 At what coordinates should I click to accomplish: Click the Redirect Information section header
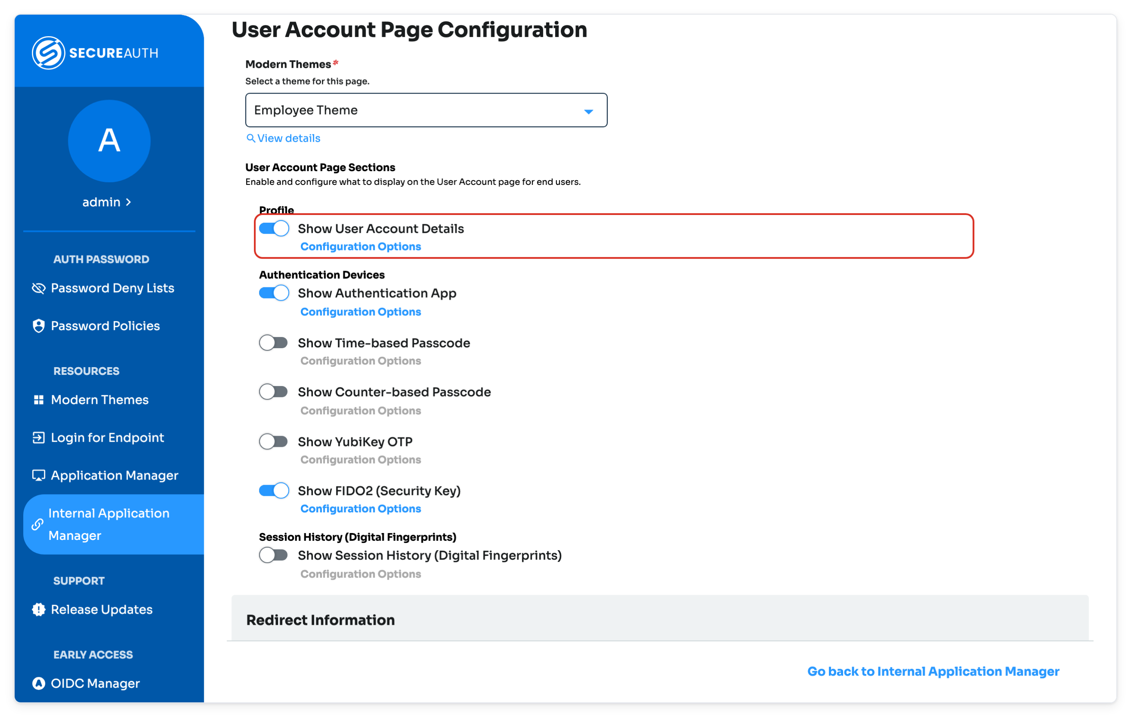tap(660, 618)
